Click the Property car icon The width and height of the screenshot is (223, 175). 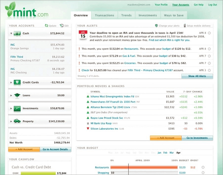tap(17, 121)
